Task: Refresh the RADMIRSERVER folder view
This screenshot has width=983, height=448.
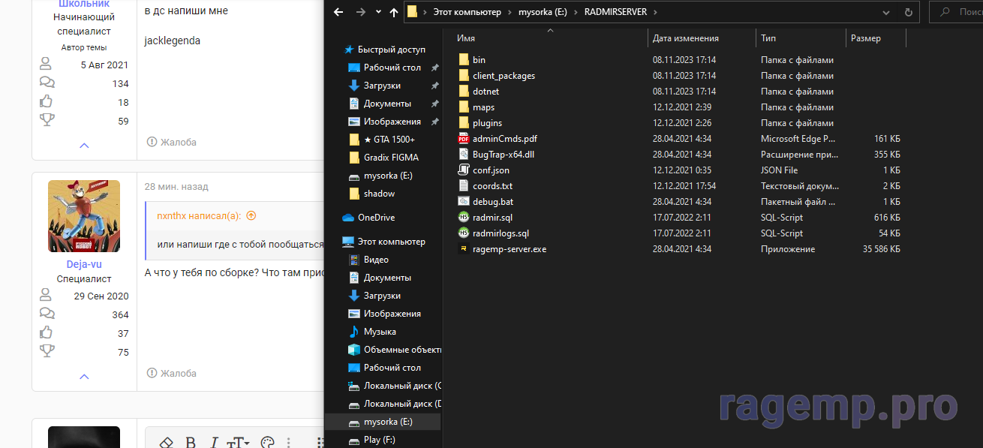Action: [x=909, y=12]
